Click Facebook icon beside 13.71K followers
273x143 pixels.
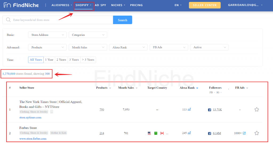[x=210, y=110]
